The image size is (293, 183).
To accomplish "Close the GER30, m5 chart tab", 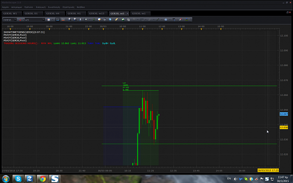I will [x=128, y=14].
